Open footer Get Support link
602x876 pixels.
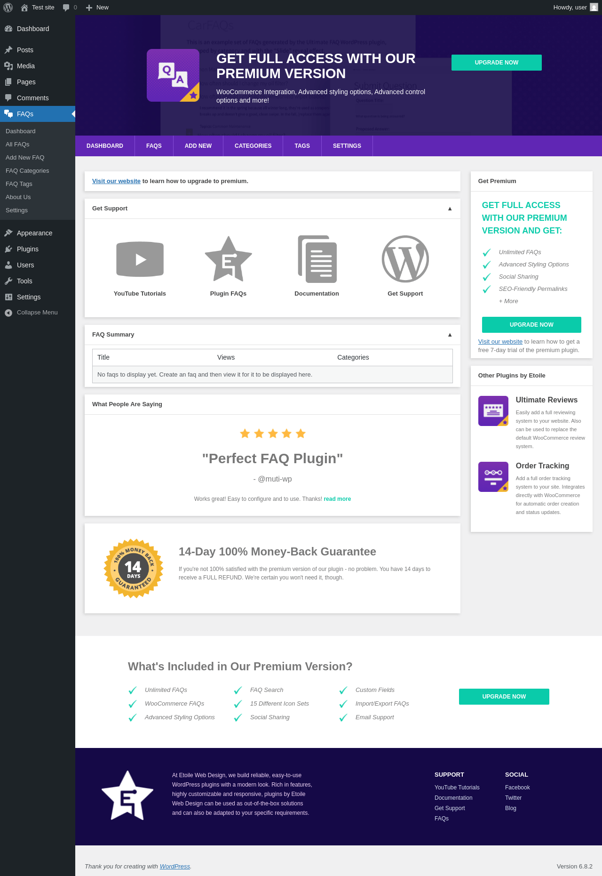(450, 808)
